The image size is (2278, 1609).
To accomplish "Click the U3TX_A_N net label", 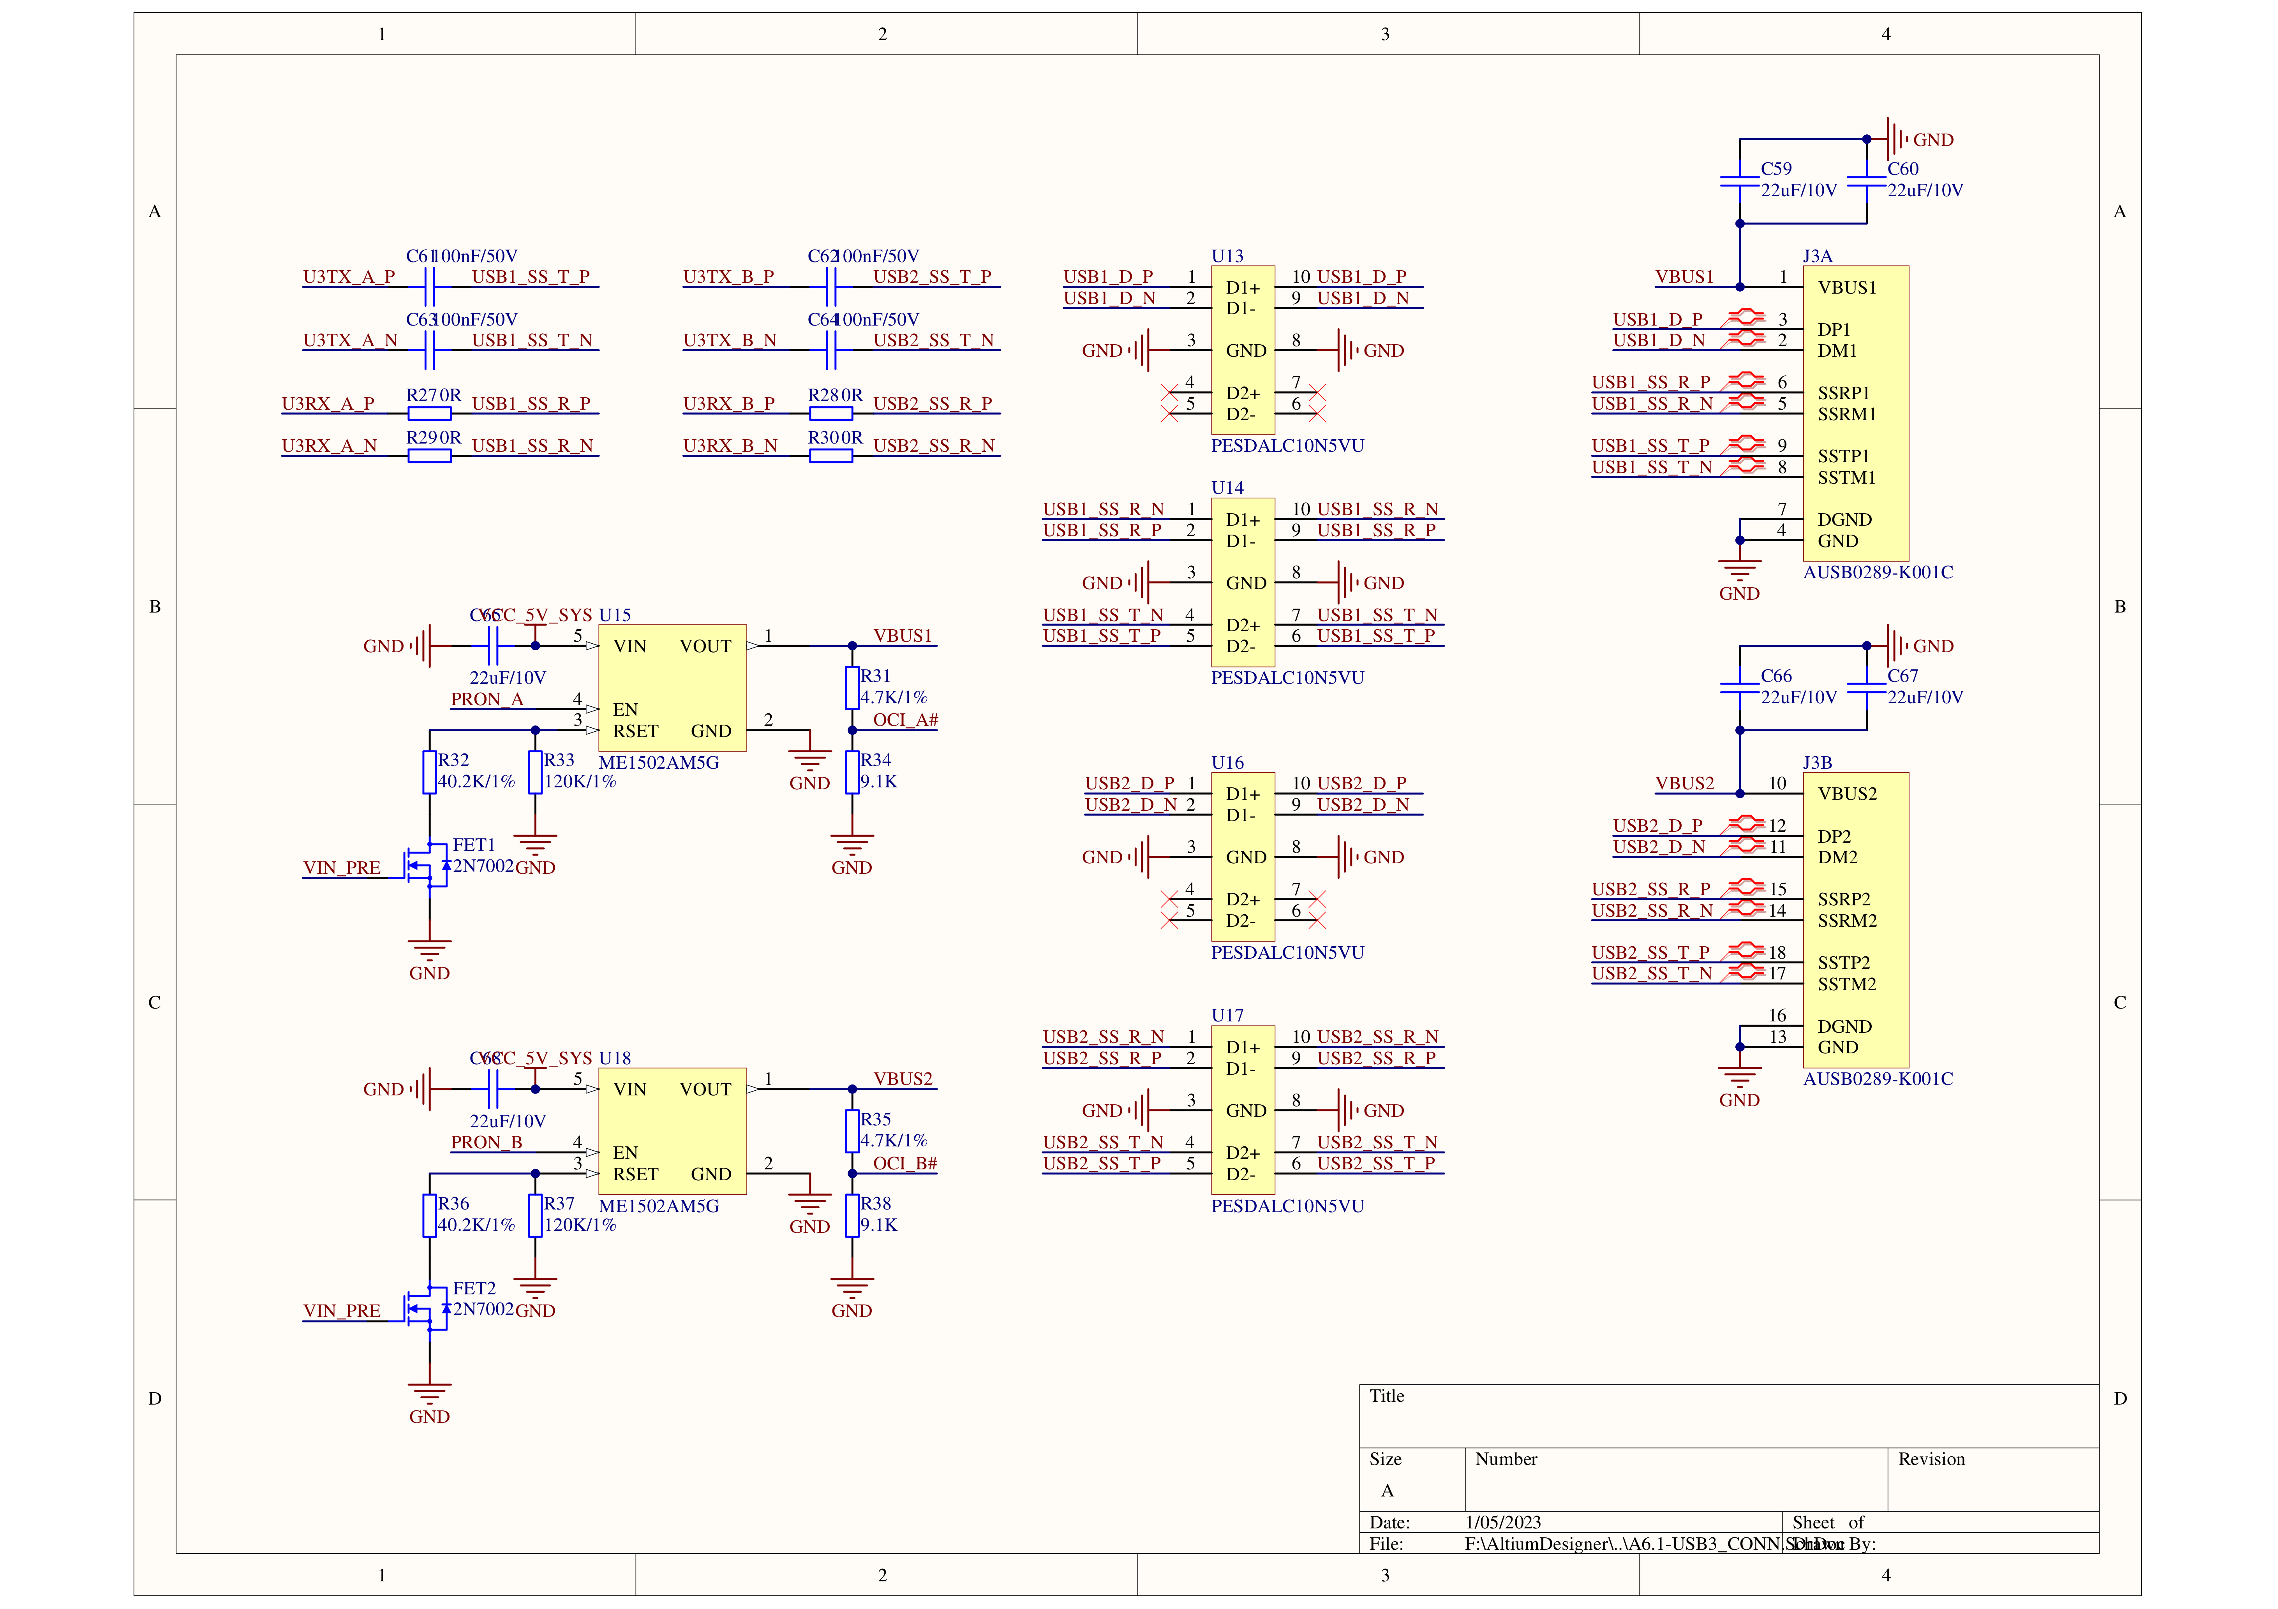I will click(x=350, y=340).
